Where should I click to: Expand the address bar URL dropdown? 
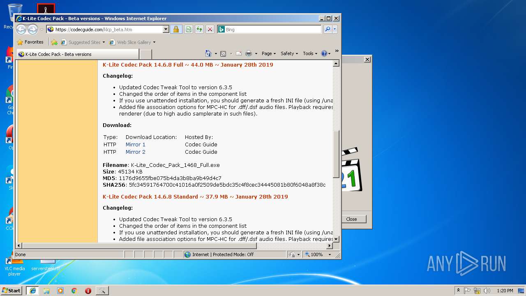(166, 29)
